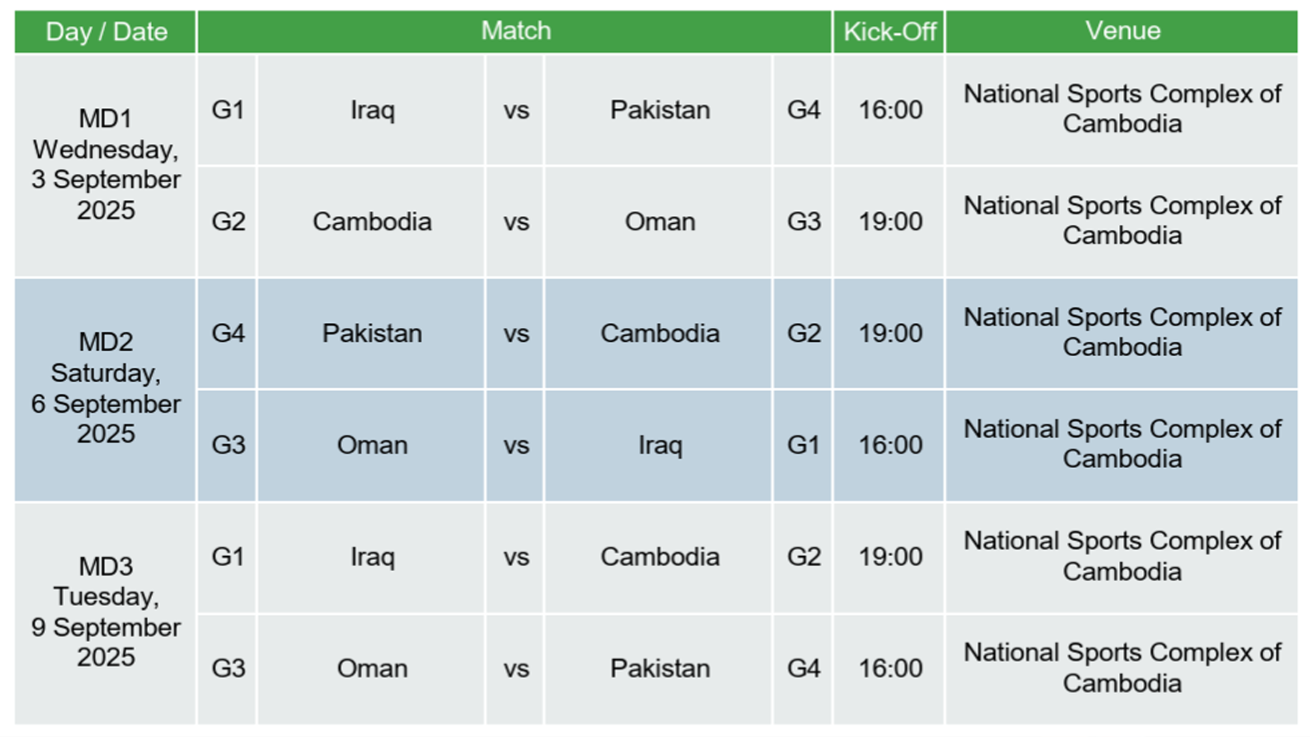Click the 19:00 kick-off time for MD2
1310x737 pixels.
coord(890,334)
